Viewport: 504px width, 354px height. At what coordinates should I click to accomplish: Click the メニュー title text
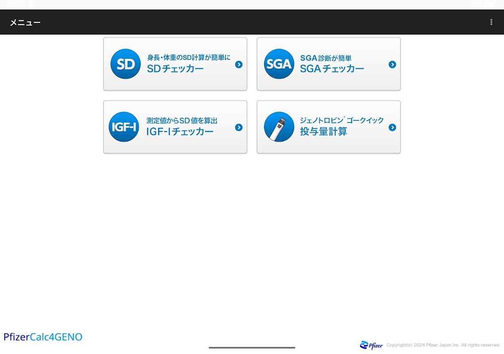[25, 23]
